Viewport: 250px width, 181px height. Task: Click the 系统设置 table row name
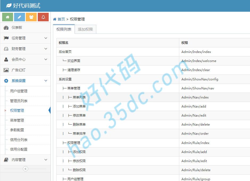[x=65, y=79]
